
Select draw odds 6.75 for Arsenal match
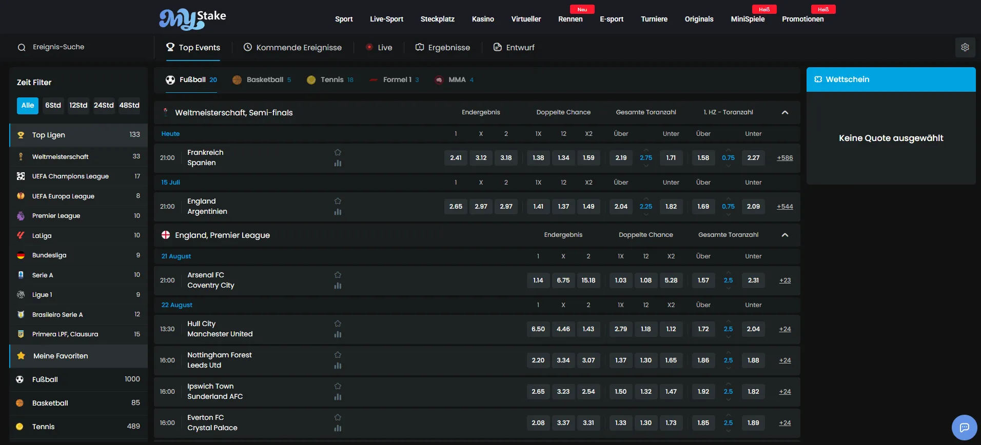(563, 280)
